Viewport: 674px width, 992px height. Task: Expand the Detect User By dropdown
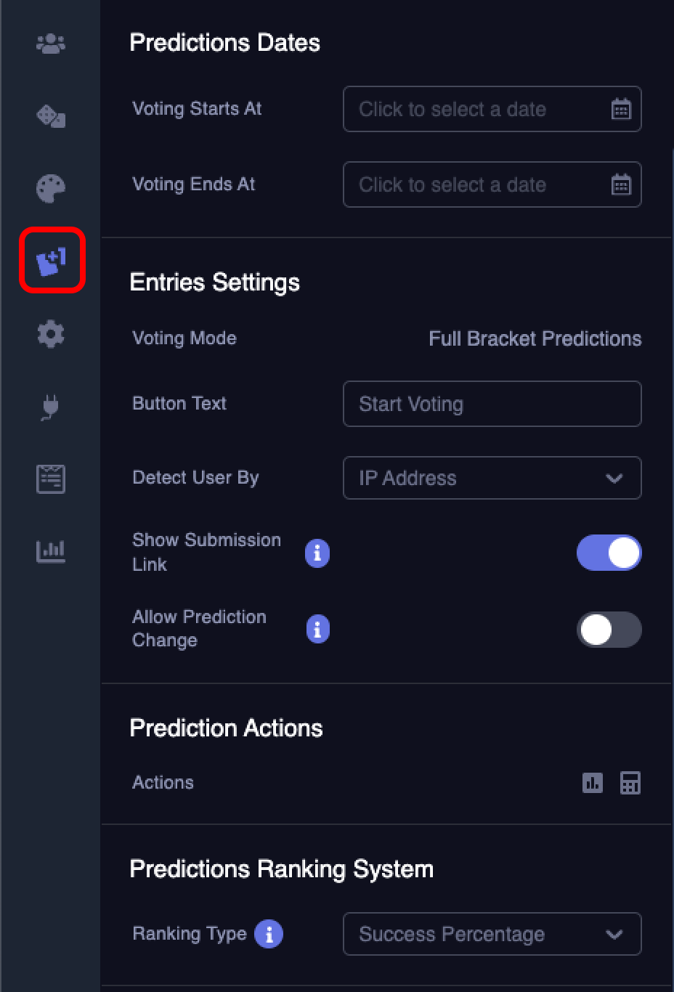492,478
